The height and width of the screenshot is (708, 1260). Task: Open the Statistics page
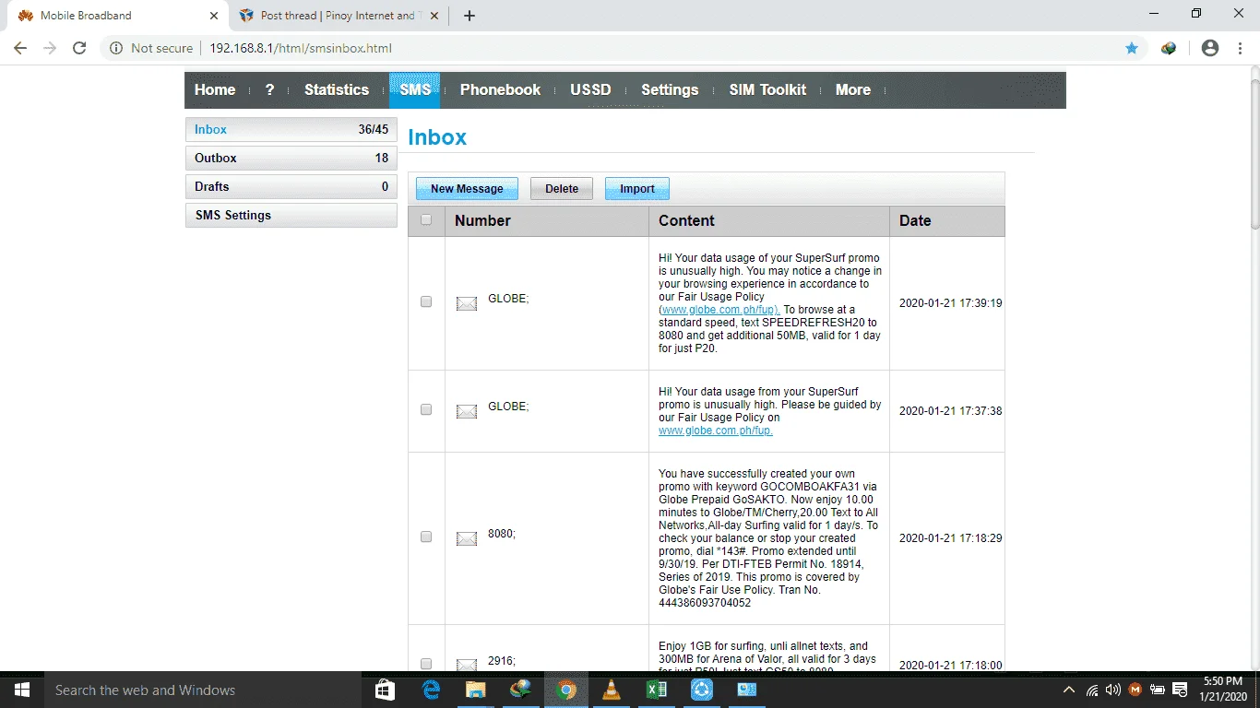tap(337, 89)
